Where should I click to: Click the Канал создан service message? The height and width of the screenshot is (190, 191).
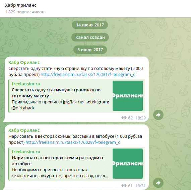(90, 37)
